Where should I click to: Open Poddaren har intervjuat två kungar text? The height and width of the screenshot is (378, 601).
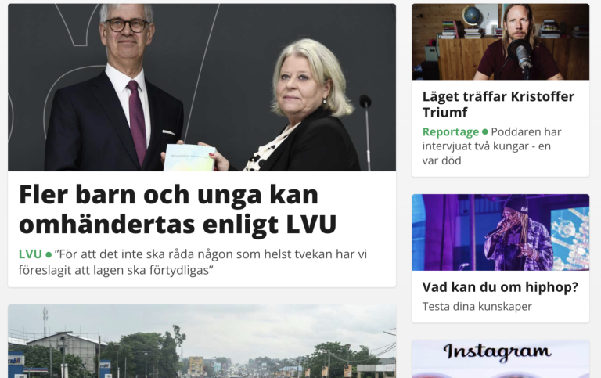point(492,146)
